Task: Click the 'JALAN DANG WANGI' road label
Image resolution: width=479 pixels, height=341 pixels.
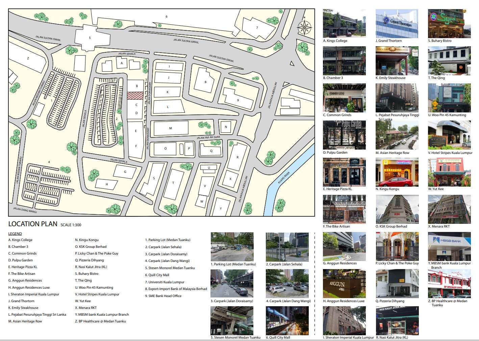Action: 25,210
